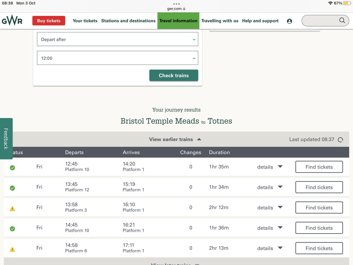Image resolution: width=353 pixels, height=265 pixels.
Task: Select the 2hr 12m duration cell
Action: point(219,207)
